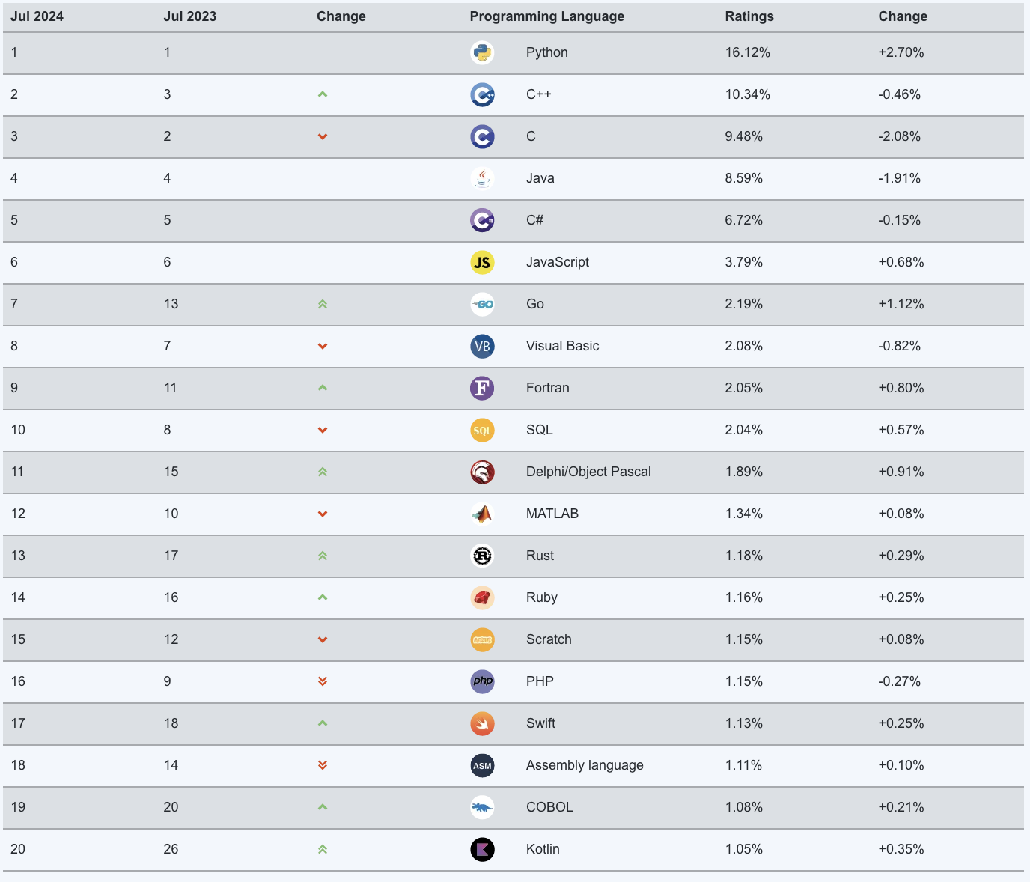
Task: Click the Kotlin logo icon
Action: [482, 849]
